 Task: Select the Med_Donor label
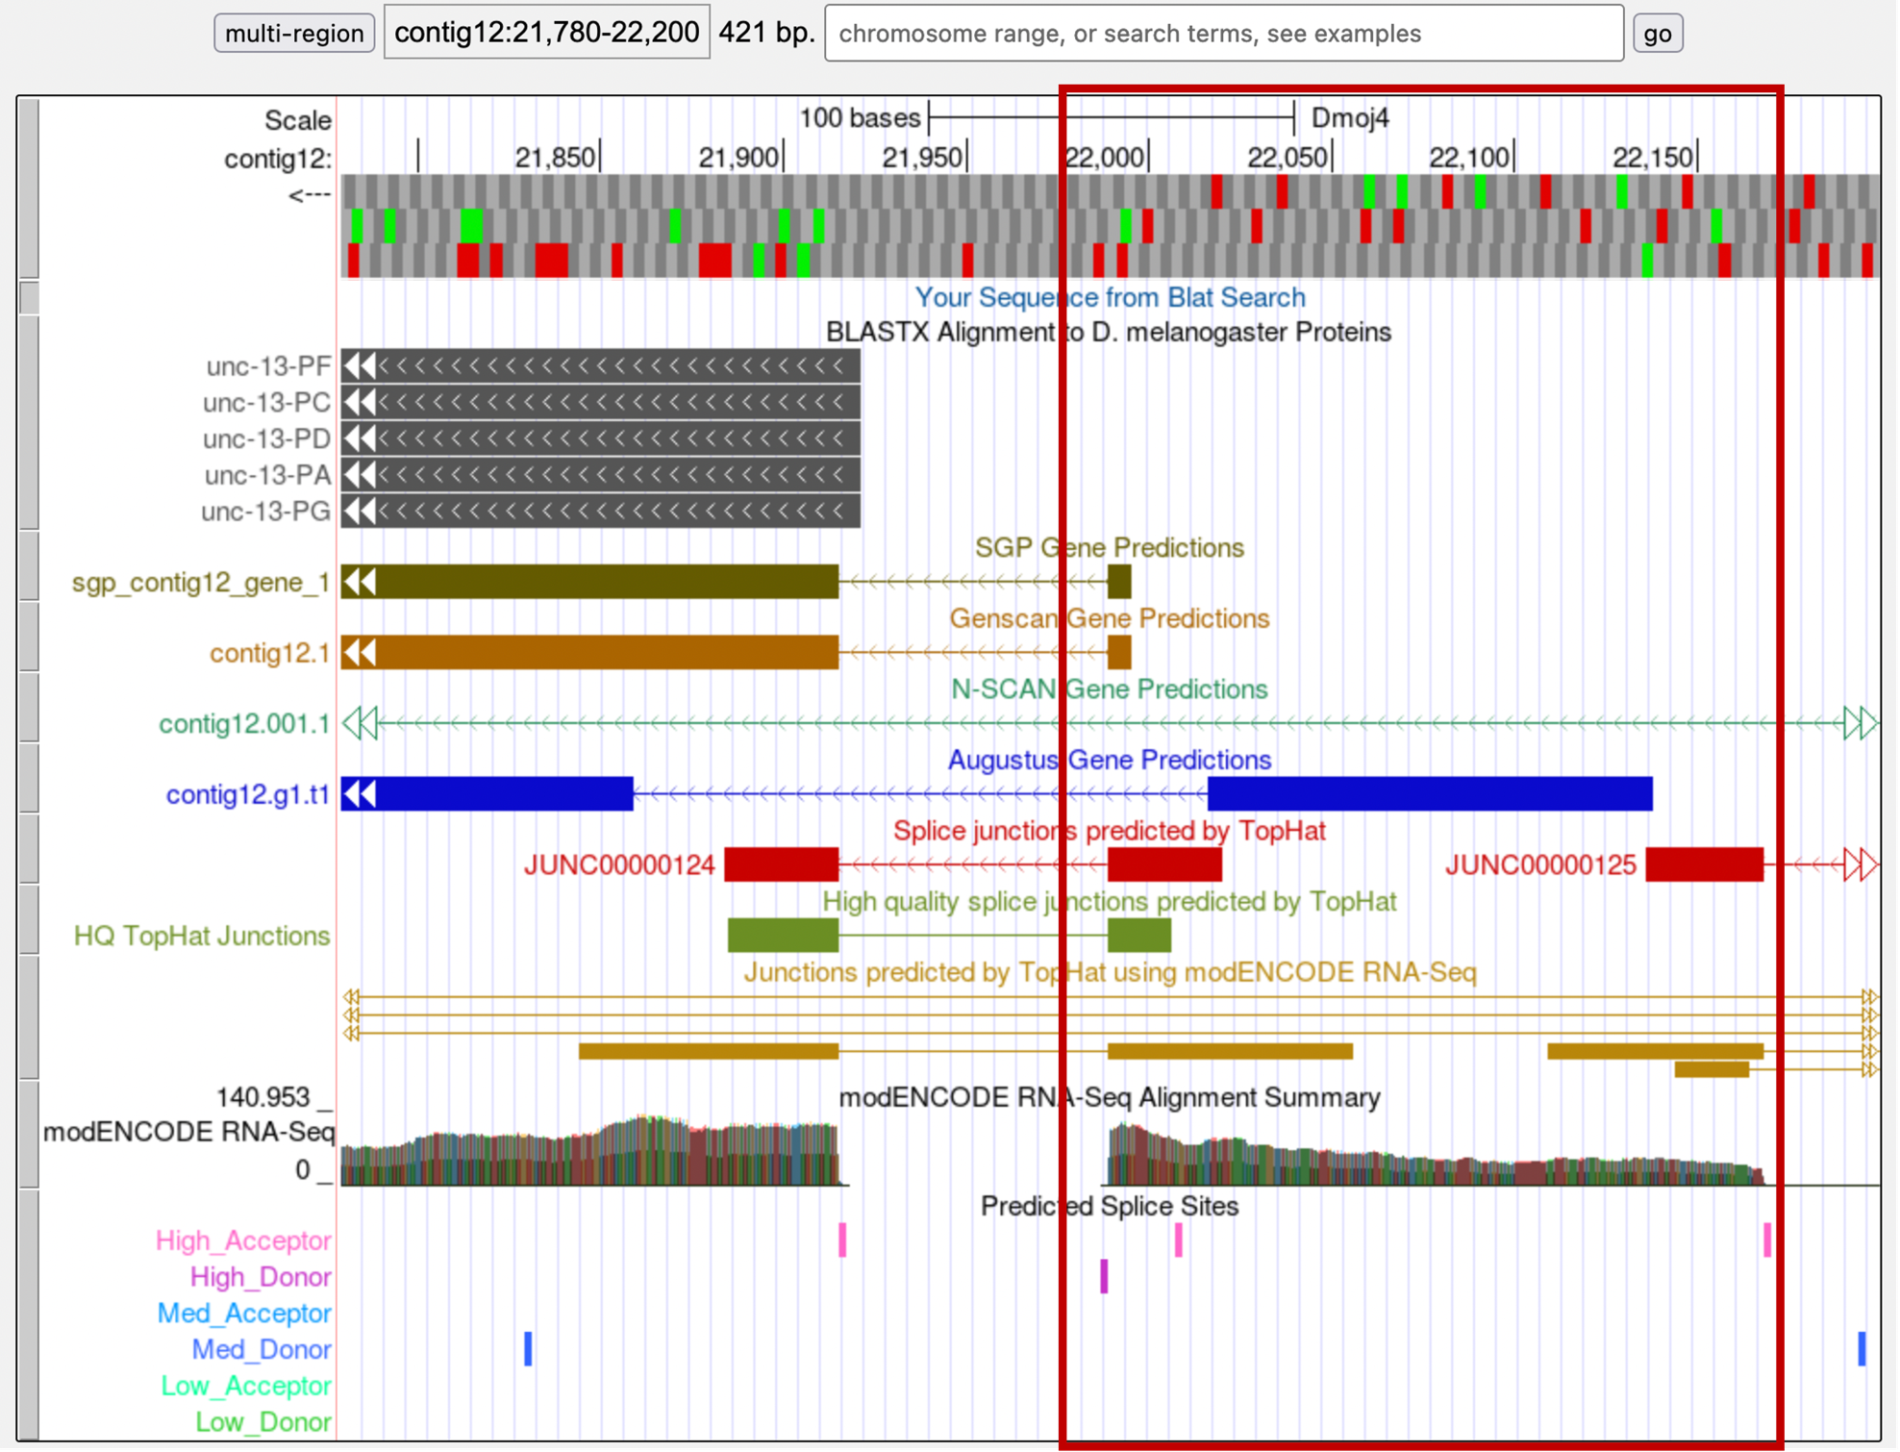pyautogui.click(x=262, y=1350)
